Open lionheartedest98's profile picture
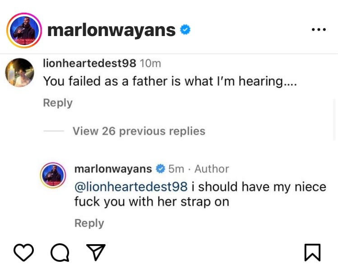Screen dimensions: 338x269 click(19, 73)
